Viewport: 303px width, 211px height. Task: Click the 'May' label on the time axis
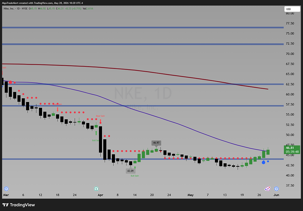(x=190, y=195)
